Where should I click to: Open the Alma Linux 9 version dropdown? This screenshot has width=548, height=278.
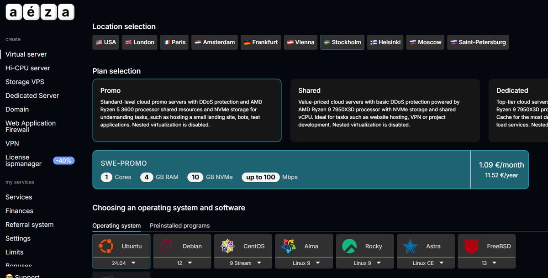click(x=304, y=263)
